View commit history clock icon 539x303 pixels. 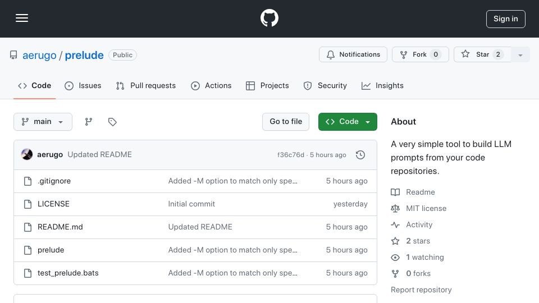[x=360, y=155]
